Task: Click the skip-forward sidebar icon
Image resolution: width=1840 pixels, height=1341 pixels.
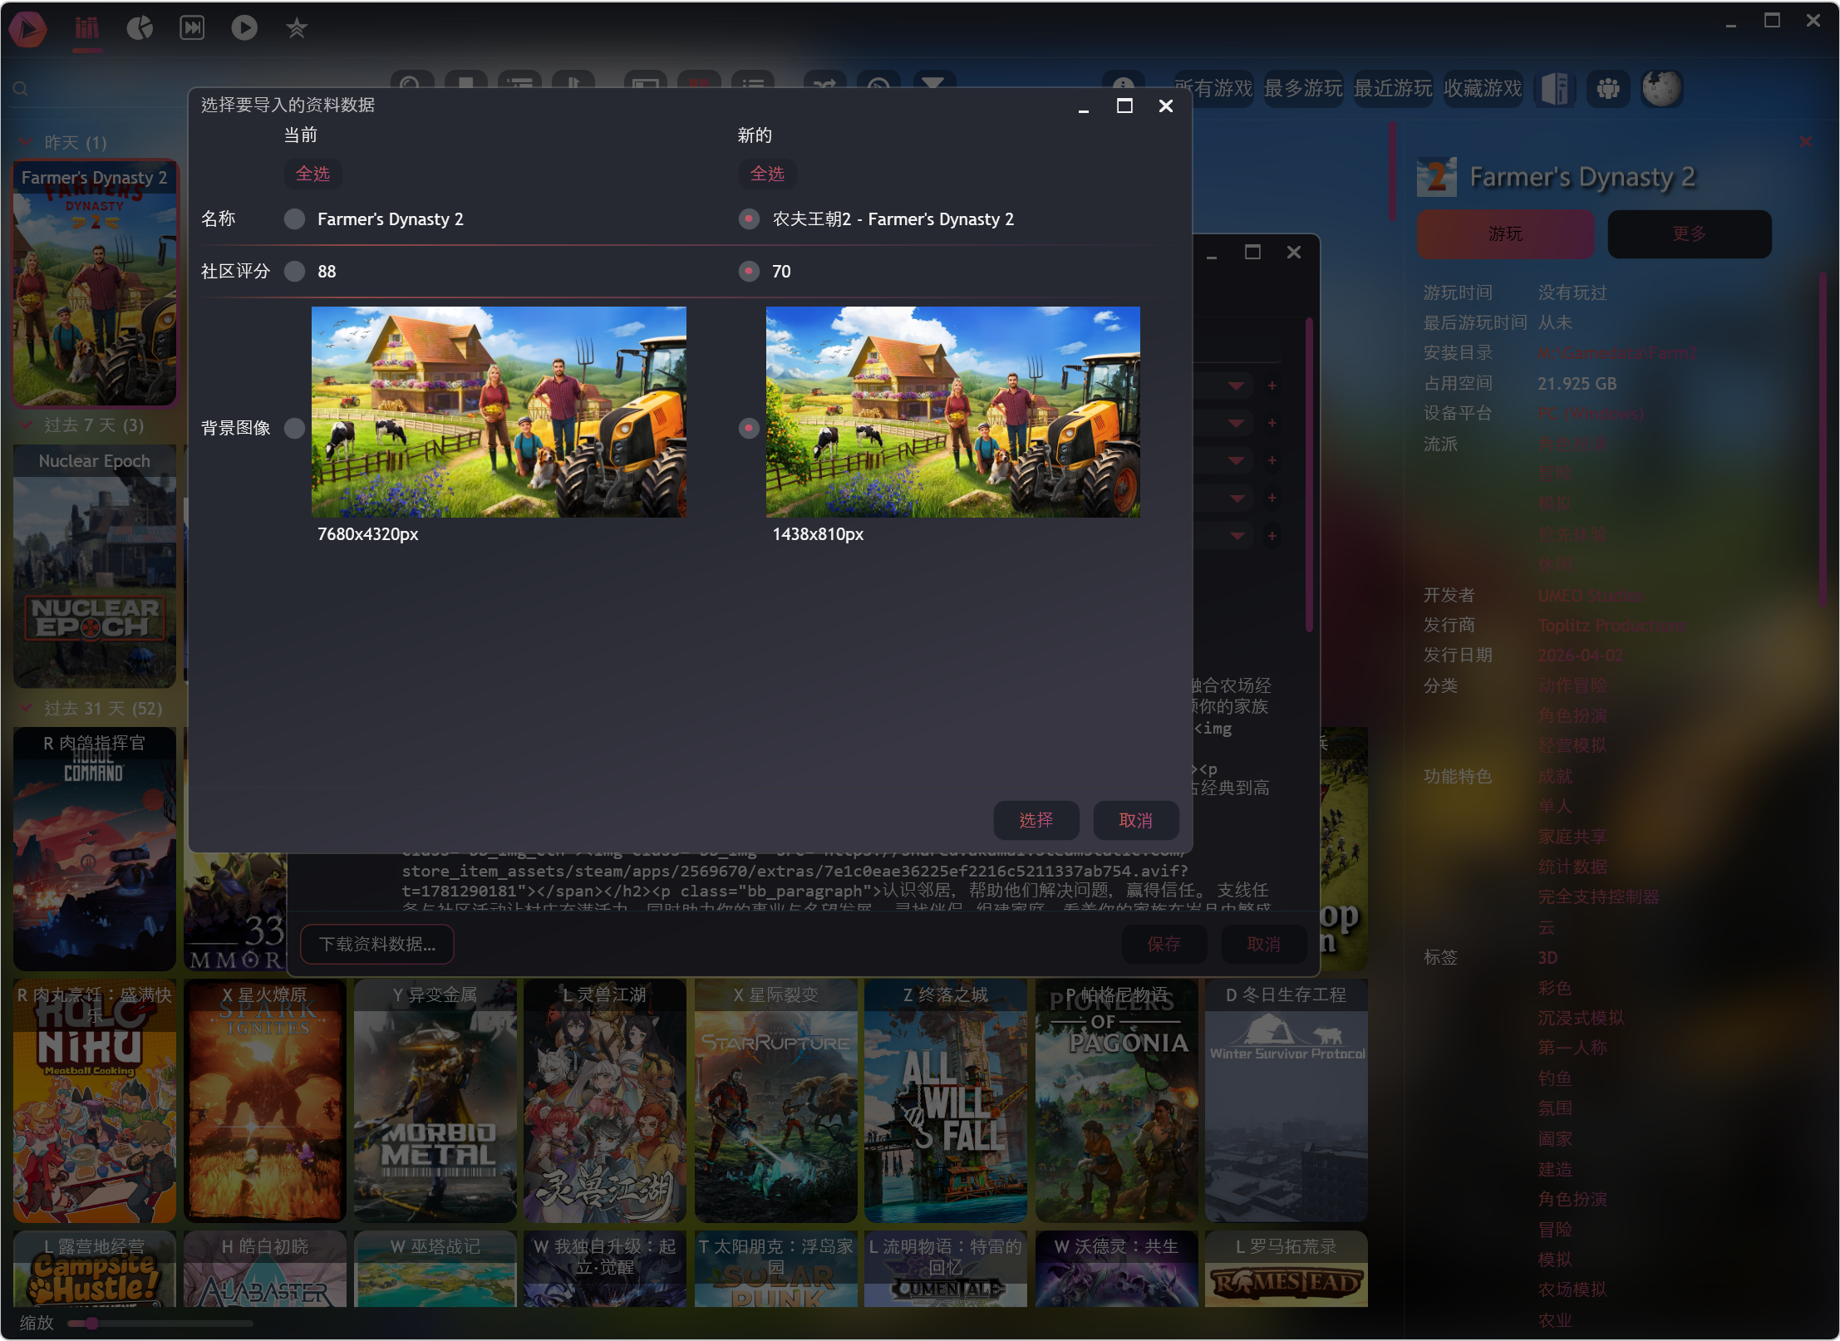Action: (x=192, y=28)
